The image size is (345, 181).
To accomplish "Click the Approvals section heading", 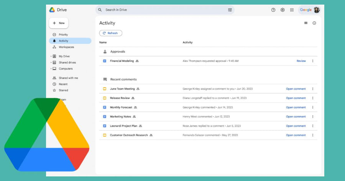I will pyautogui.click(x=118, y=52).
